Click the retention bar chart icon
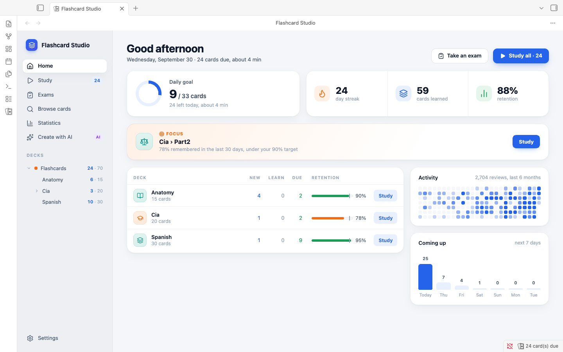 [484, 93]
